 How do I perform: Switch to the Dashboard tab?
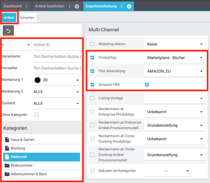click(x=12, y=6)
